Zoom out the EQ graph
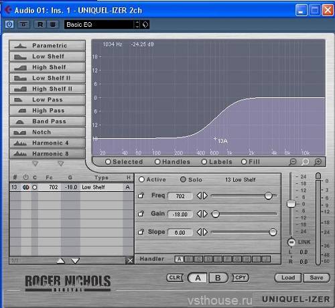 coord(293,162)
